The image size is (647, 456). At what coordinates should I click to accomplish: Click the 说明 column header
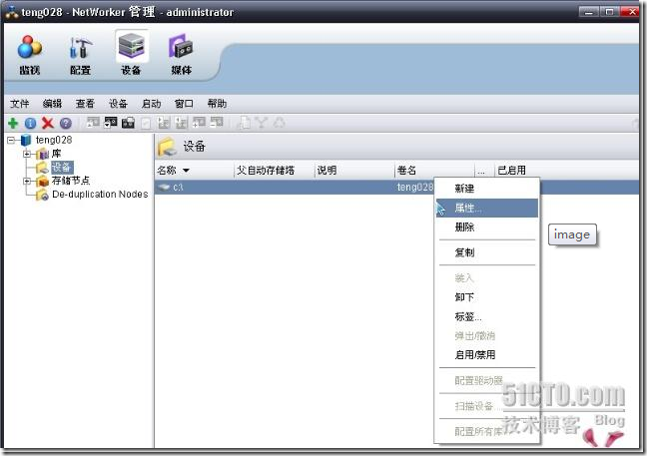click(x=354, y=171)
